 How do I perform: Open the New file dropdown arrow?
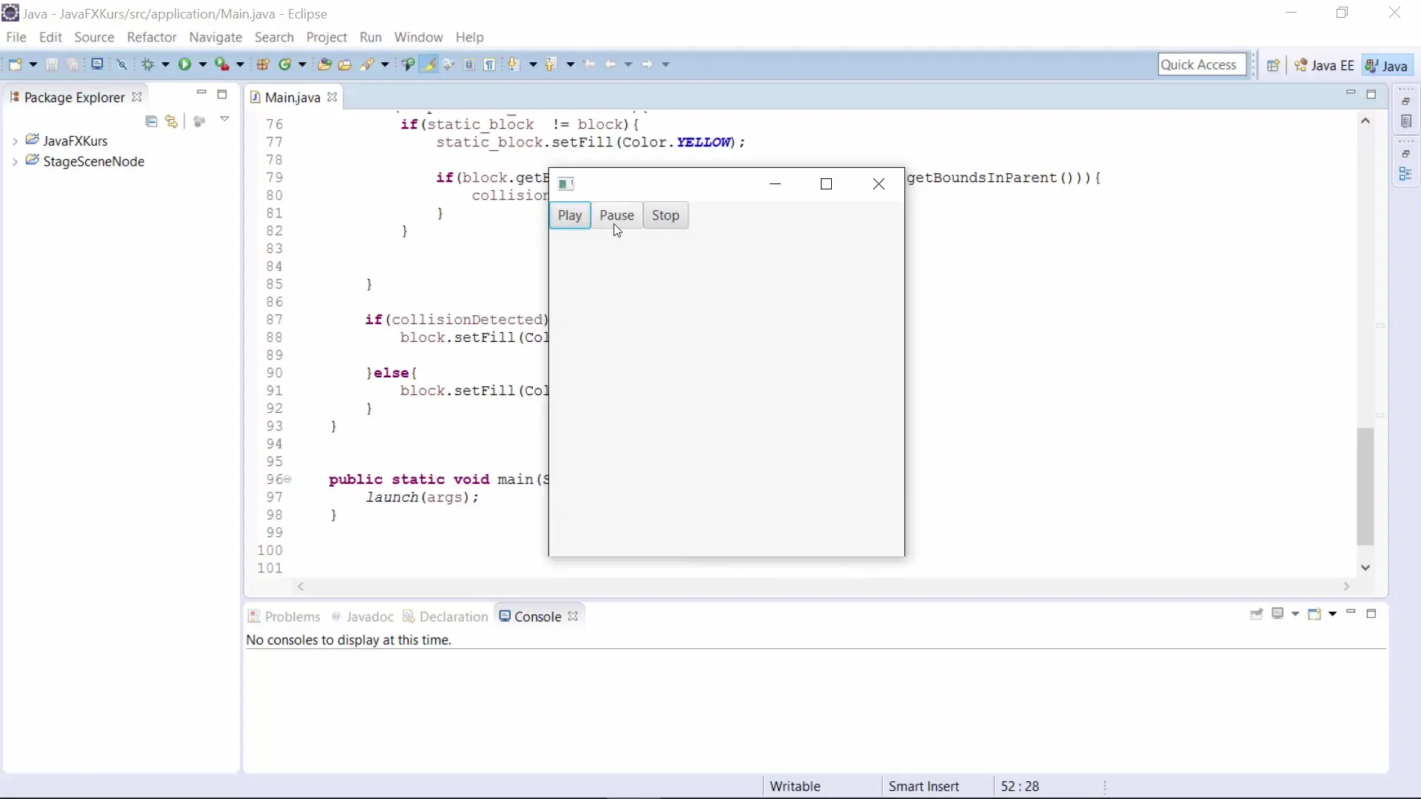point(33,64)
